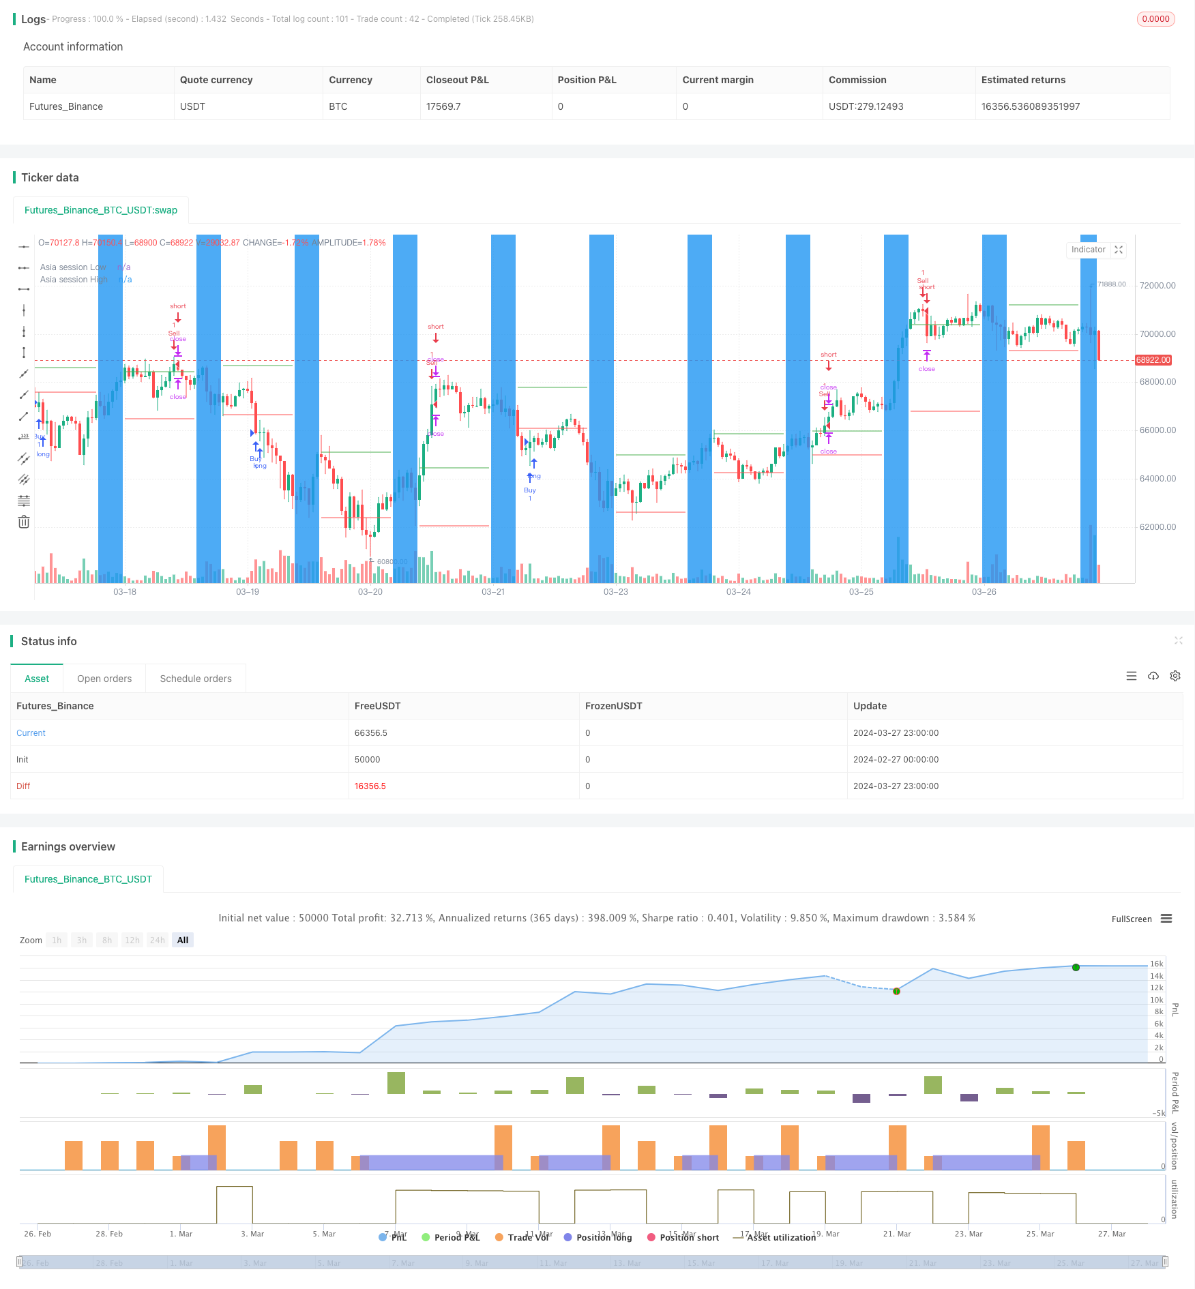The image size is (1195, 1289).
Task: Click the Update column header
Action: coord(870,706)
